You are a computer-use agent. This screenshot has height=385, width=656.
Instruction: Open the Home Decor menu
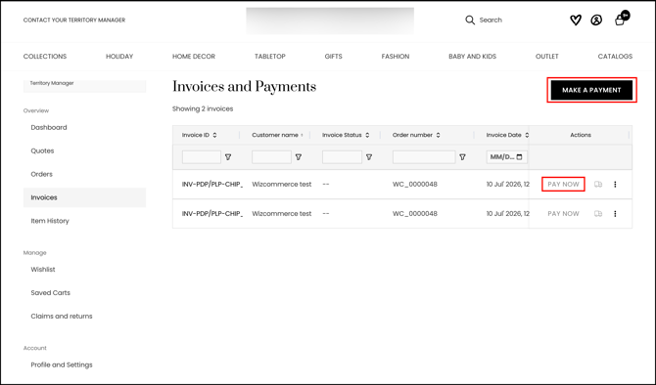click(x=194, y=57)
